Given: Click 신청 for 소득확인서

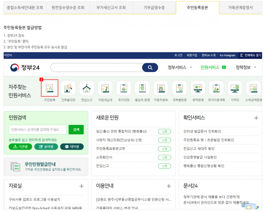Looking at the screenshot, I should pyautogui.click(x=164, y=157).
